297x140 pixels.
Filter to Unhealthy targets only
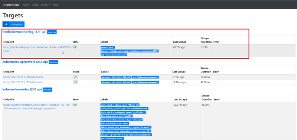pos(17,24)
